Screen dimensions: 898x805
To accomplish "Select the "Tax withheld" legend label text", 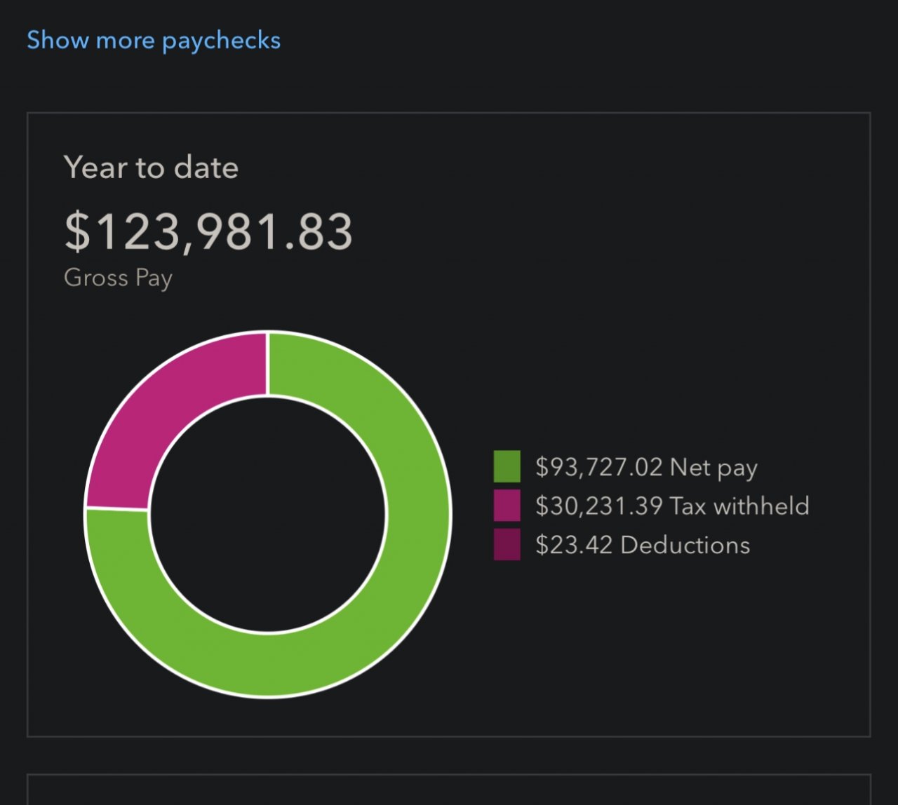I will coord(739,506).
